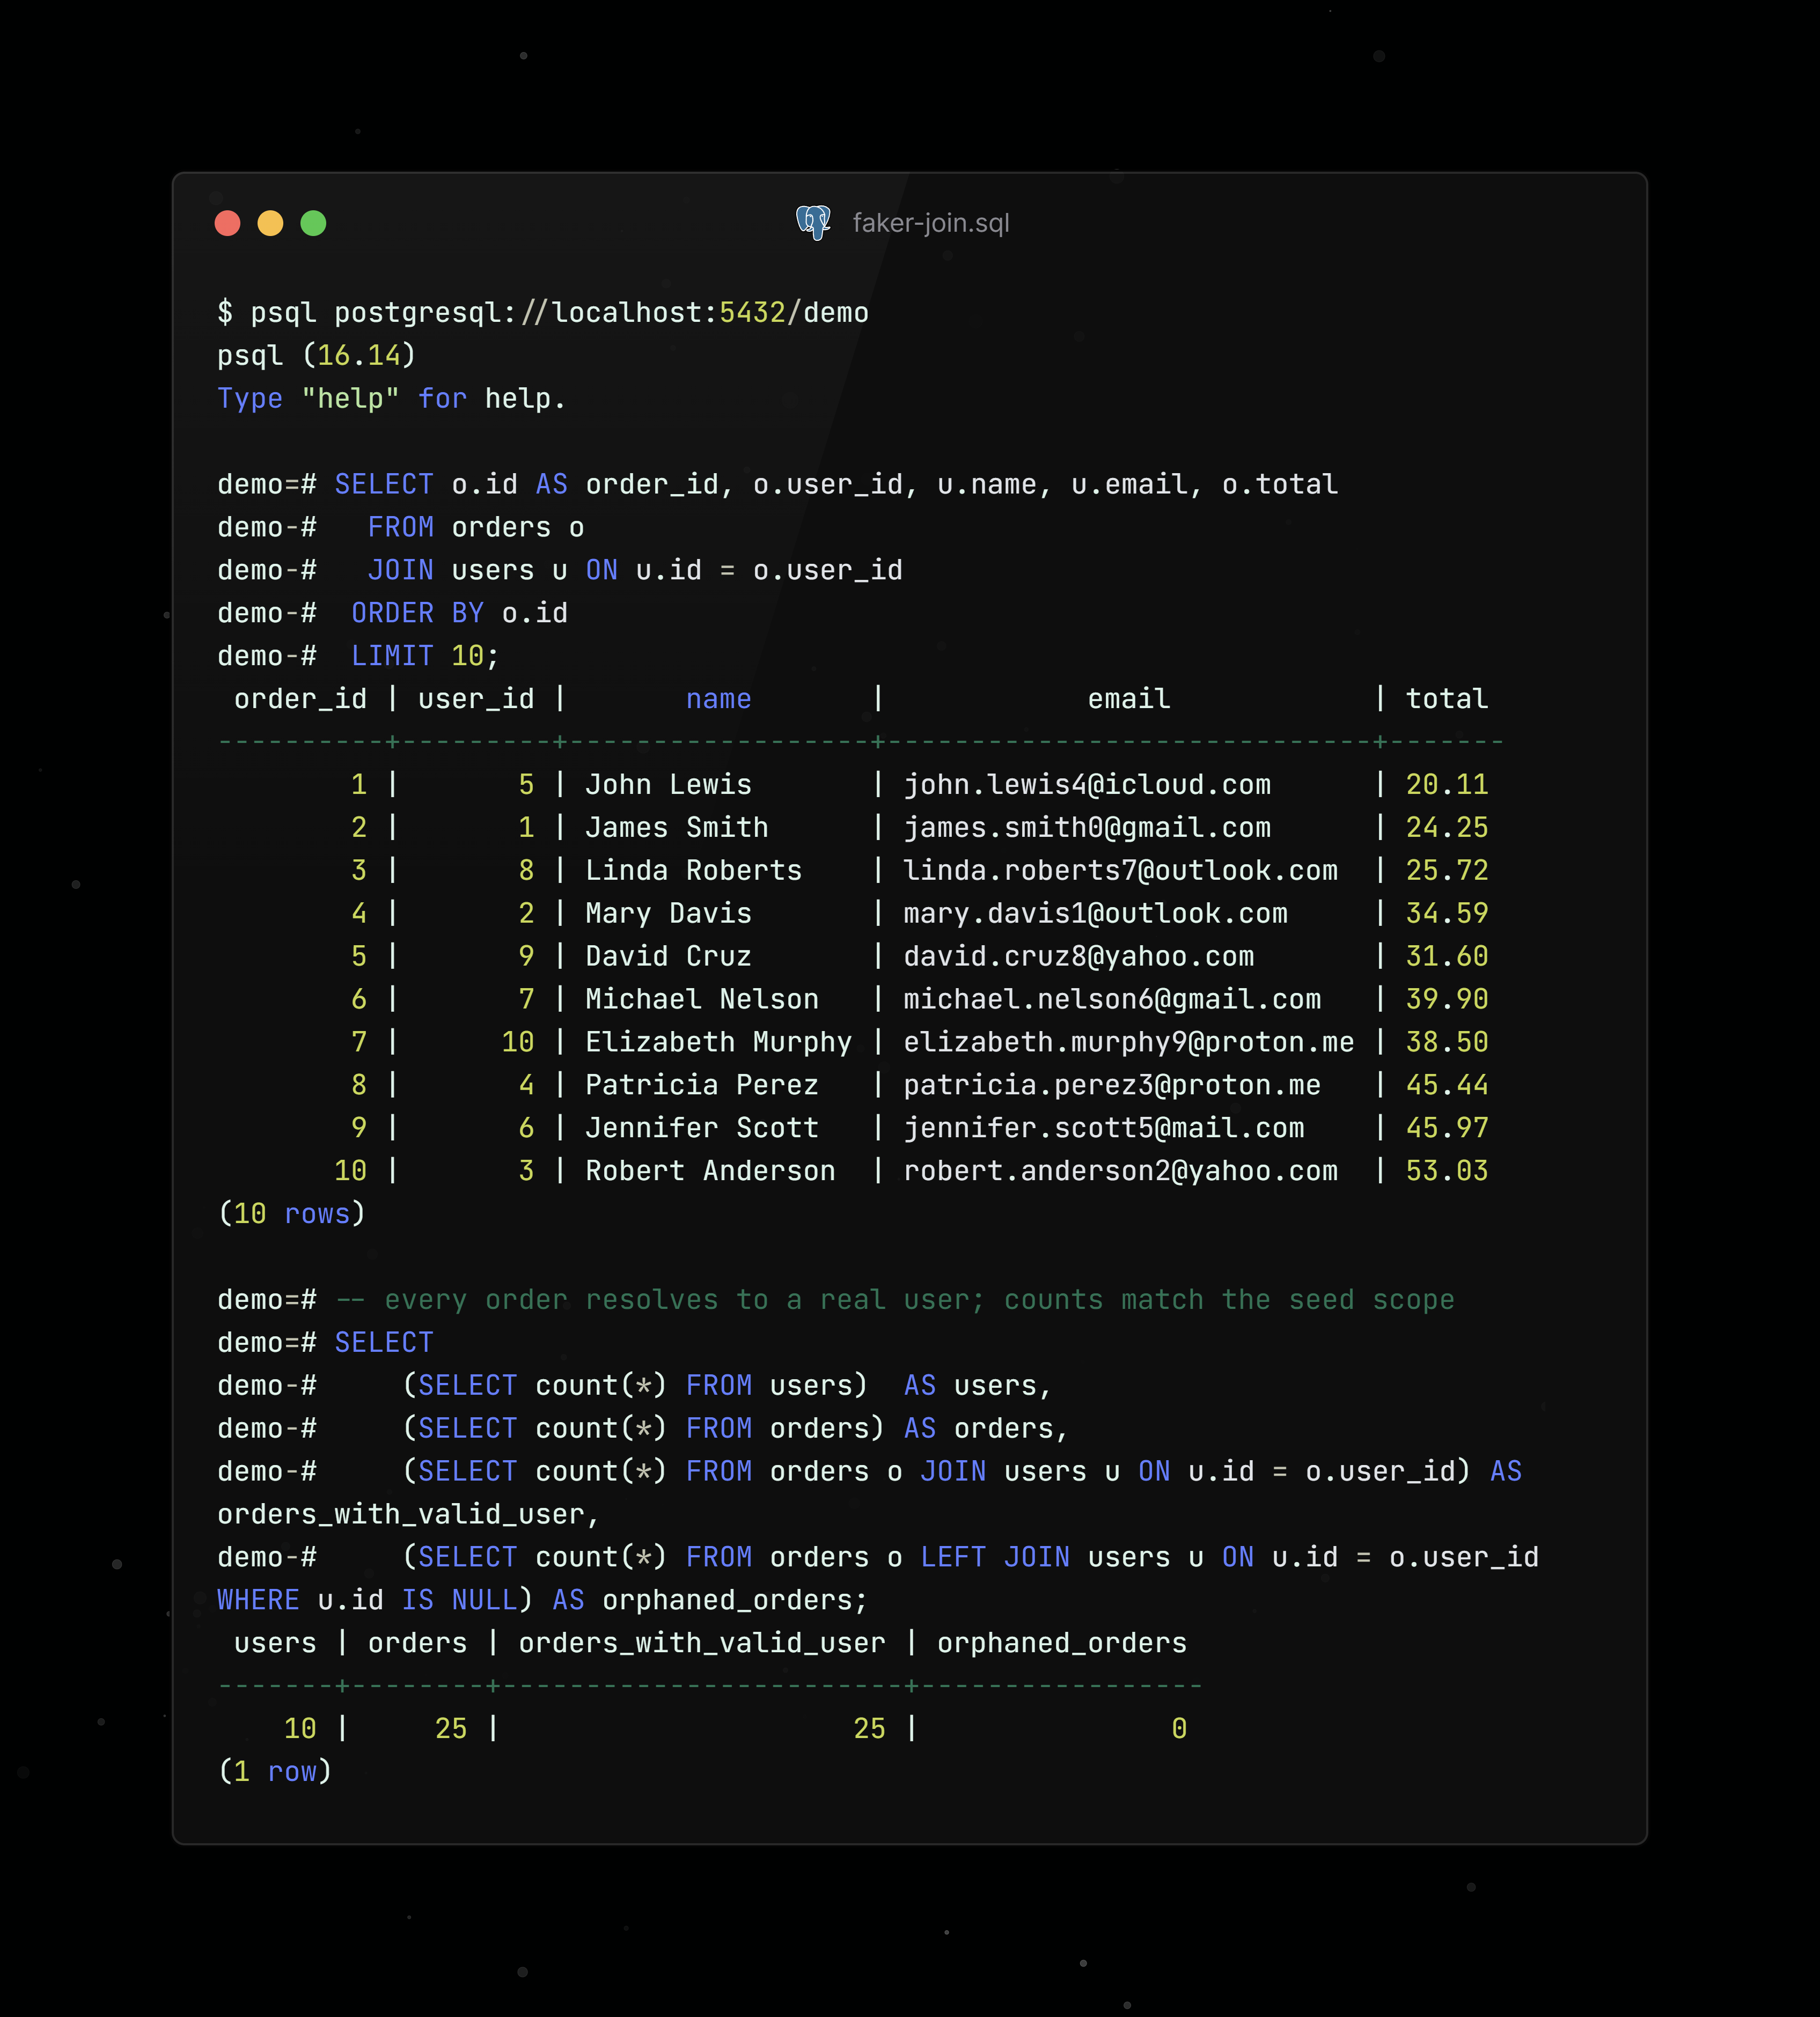Click the comment about every order resolving

[x=895, y=1300]
